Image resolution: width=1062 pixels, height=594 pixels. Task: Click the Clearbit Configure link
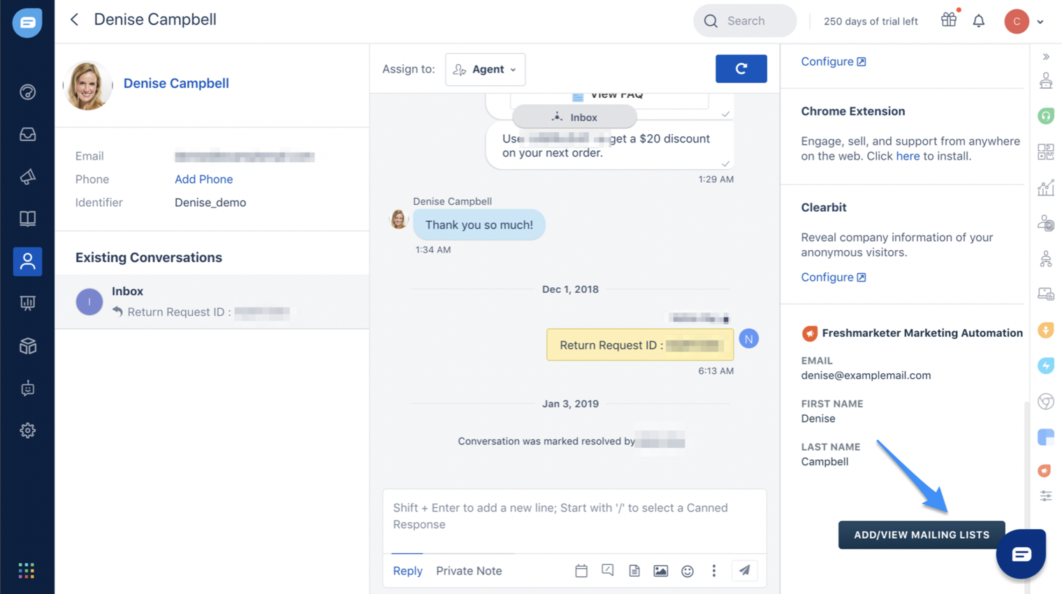point(834,277)
